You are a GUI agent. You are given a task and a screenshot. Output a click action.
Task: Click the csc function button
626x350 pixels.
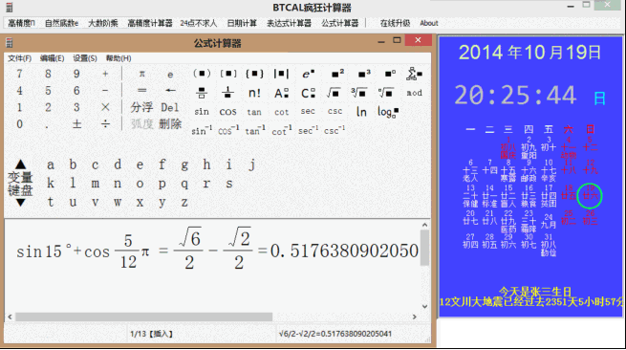click(x=335, y=112)
